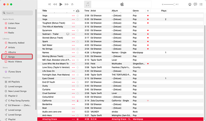Click the cloud status icon for Anti-Hero

[78, 116]
